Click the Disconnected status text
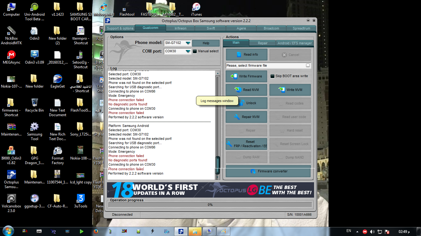 coord(122,214)
